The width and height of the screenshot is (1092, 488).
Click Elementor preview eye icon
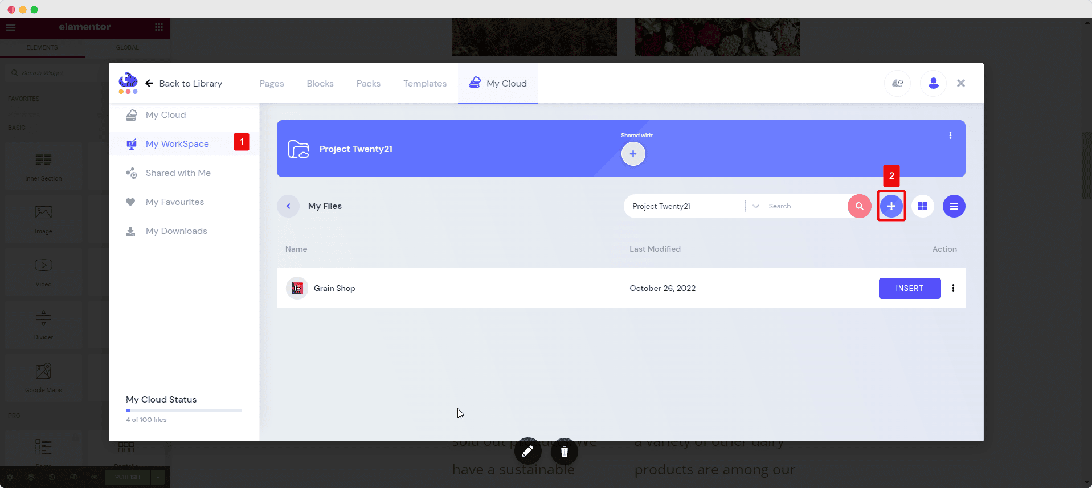click(x=95, y=477)
